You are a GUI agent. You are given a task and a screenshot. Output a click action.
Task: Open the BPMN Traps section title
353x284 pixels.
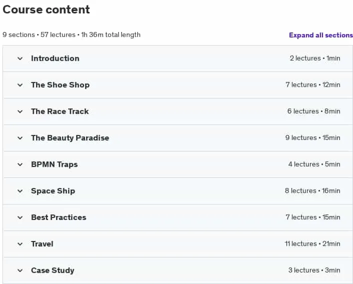[x=54, y=164]
